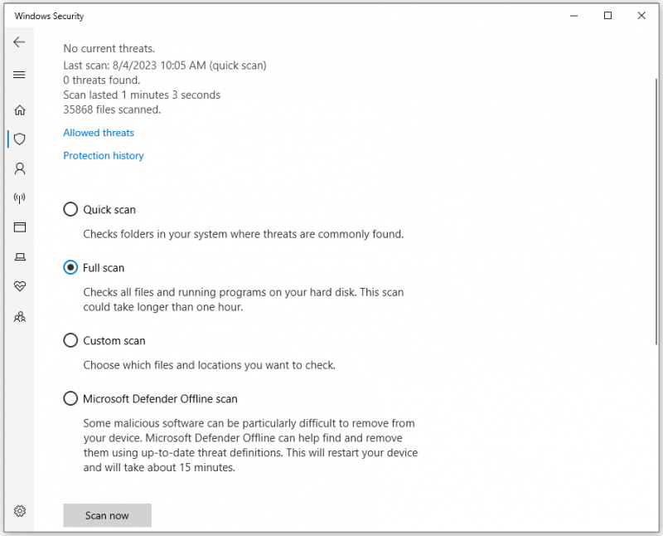Open Settings gear icon
Image resolution: width=663 pixels, height=536 pixels.
(x=20, y=511)
